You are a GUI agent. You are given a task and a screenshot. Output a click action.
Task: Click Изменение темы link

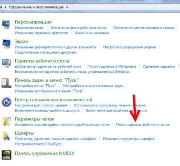pyautogui.click(x=29, y=28)
